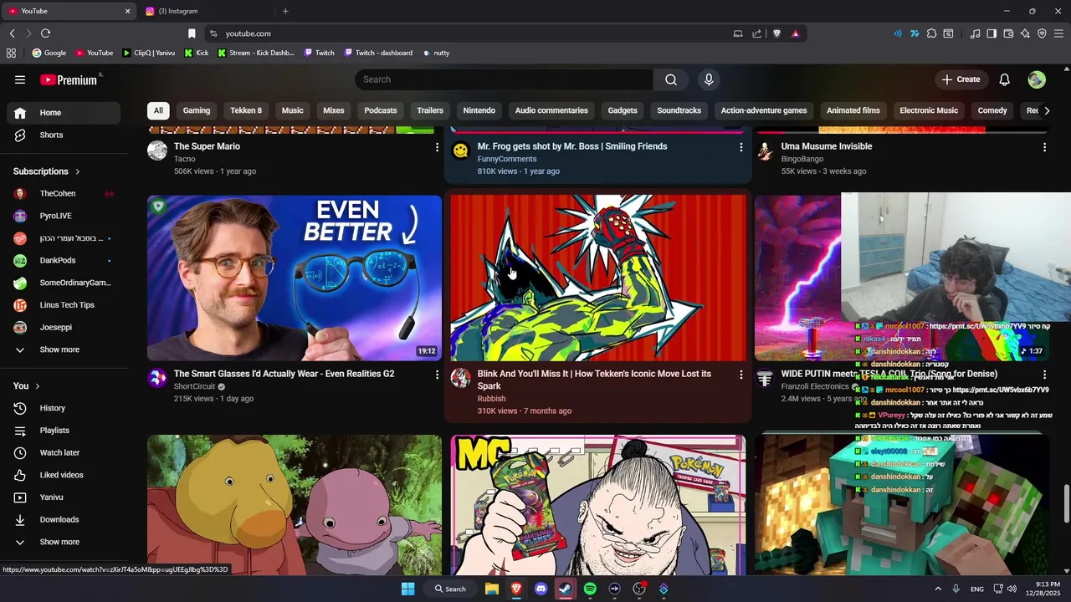The width and height of the screenshot is (1071, 602).
Task: Click Rubbish channel avatar
Action: coord(460,378)
